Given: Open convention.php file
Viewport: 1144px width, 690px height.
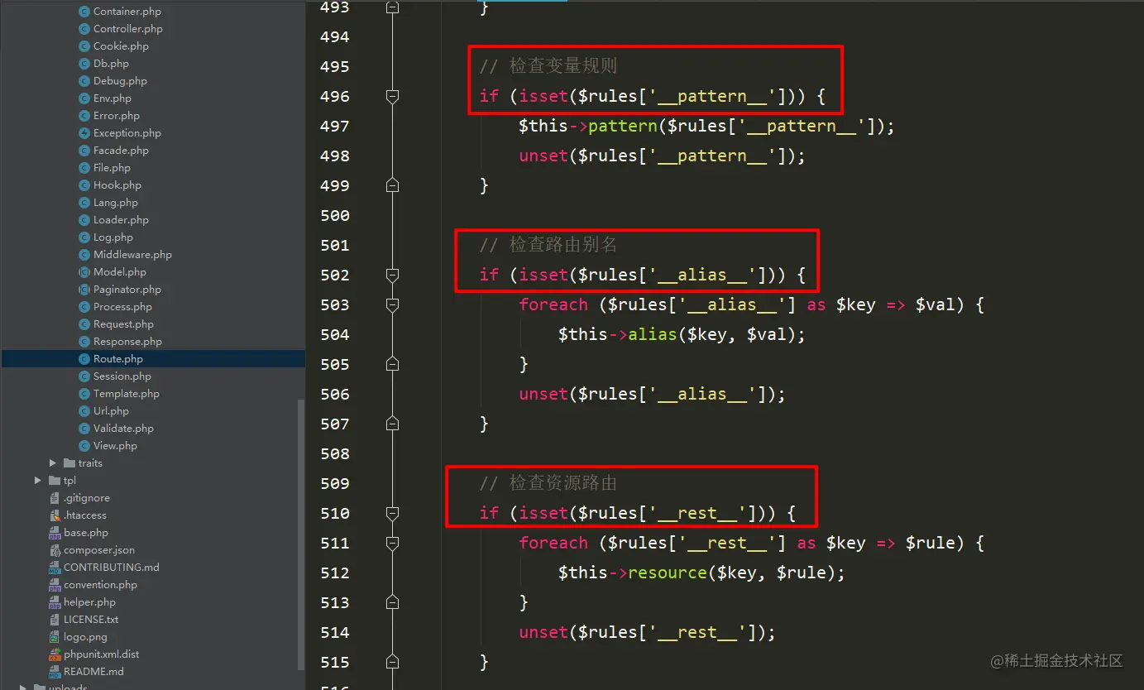Looking at the screenshot, I should click(x=100, y=585).
